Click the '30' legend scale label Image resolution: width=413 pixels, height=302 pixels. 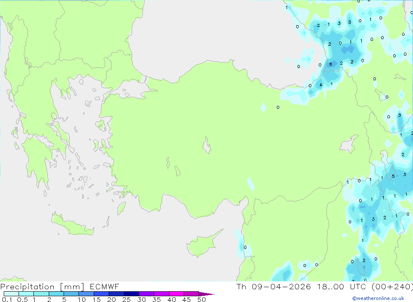[x=142, y=300]
